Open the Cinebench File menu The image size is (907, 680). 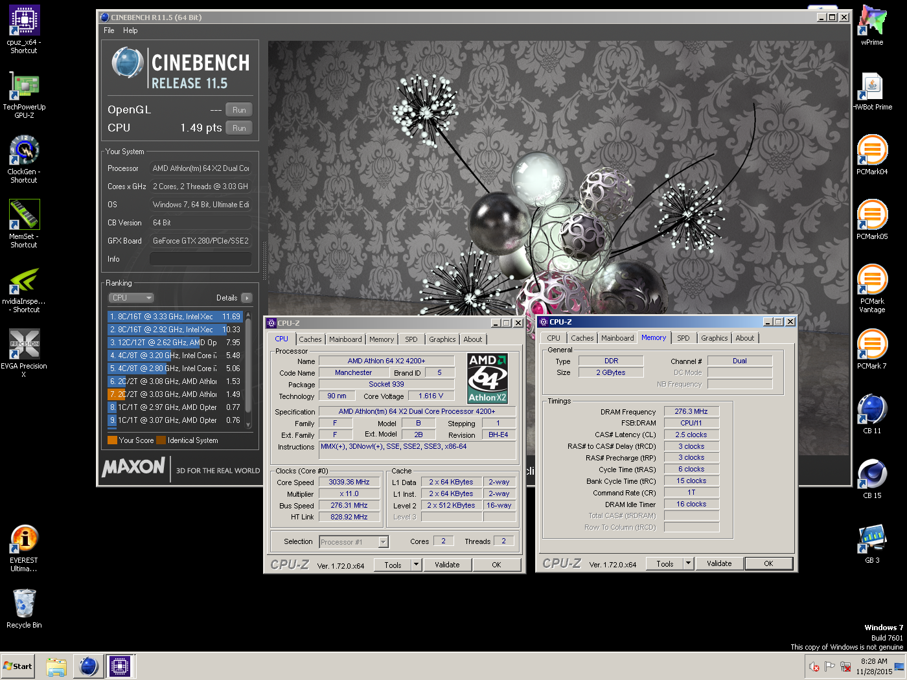[109, 30]
